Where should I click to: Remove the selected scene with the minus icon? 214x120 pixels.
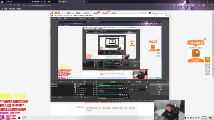tap(55, 97)
